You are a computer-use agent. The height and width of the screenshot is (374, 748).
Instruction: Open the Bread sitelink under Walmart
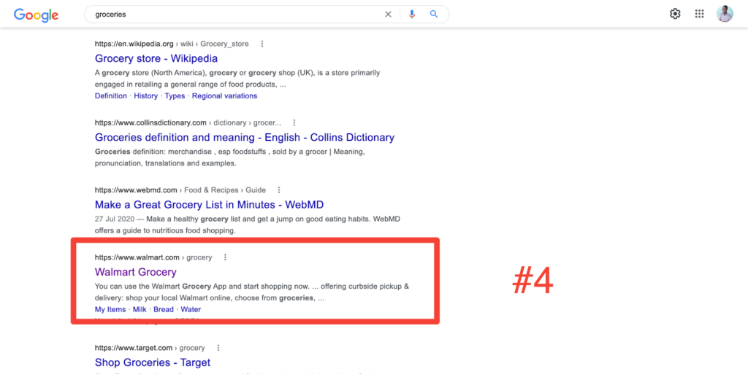tap(164, 309)
